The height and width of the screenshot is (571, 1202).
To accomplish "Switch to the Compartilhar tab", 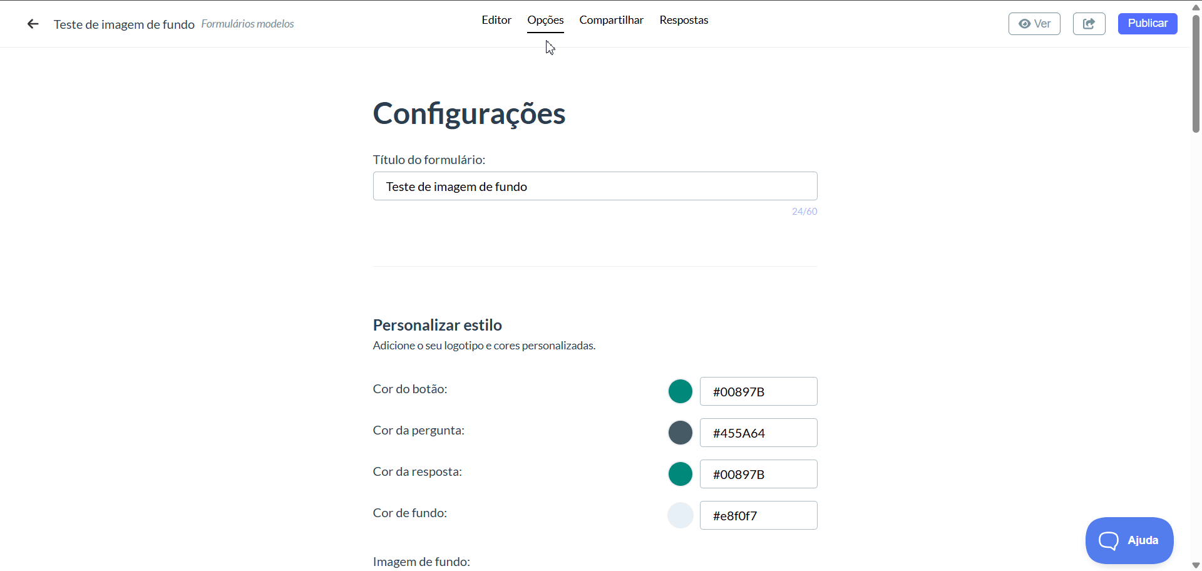I will pos(611,20).
